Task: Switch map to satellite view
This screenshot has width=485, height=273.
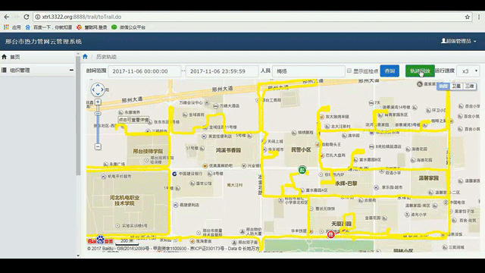Action: pyautogui.click(x=456, y=86)
